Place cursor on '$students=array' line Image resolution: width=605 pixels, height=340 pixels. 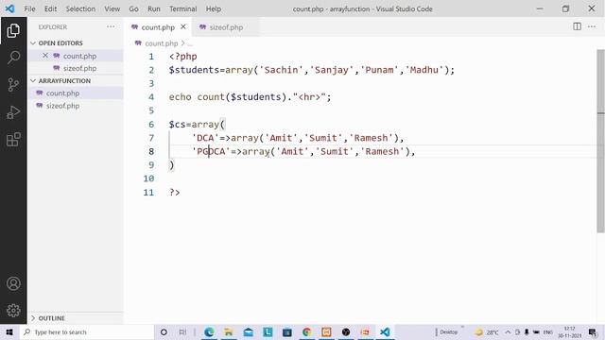(312, 70)
